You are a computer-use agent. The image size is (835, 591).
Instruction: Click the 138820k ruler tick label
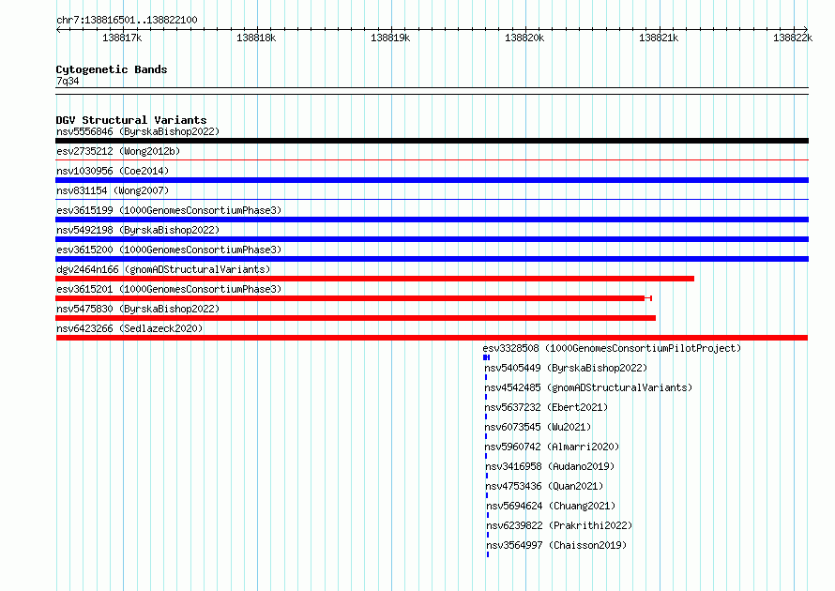click(x=524, y=38)
